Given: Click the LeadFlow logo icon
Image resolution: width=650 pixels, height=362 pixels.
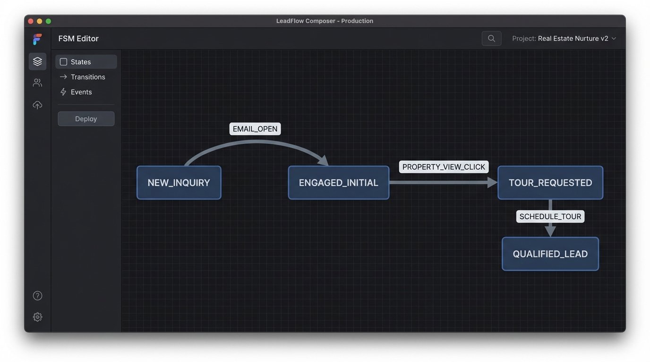Looking at the screenshot, I should pos(37,39).
